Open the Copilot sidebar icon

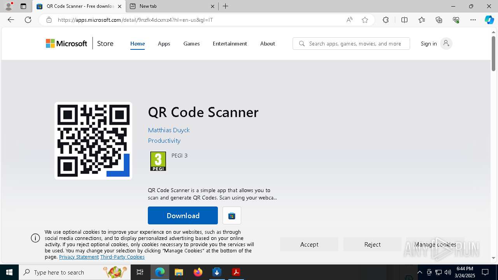coord(489,20)
